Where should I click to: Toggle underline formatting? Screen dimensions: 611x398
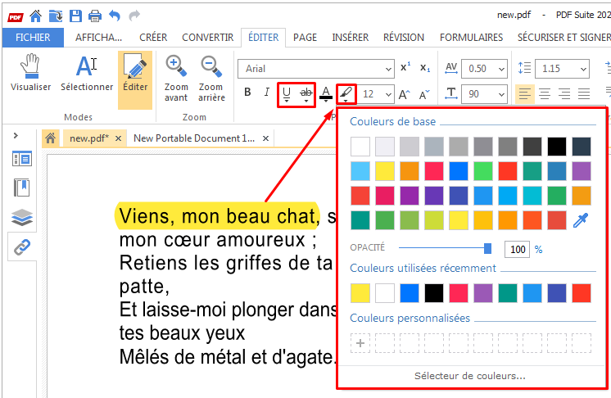tap(287, 93)
